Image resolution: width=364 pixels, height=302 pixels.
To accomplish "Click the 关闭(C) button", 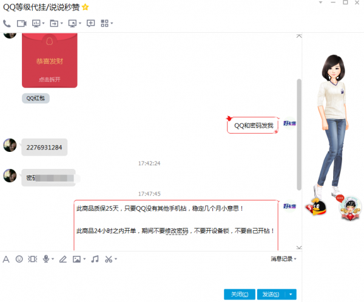I will tap(240, 294).
